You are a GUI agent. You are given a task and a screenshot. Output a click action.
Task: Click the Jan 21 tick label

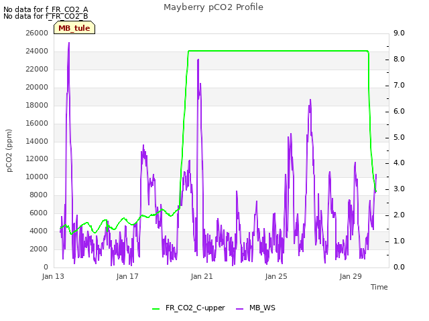[x=202, y=276]
